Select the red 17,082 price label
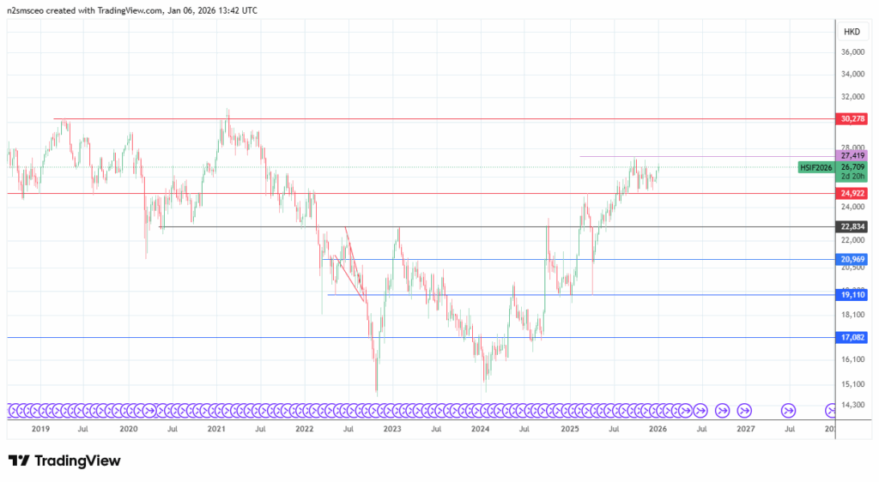The image size is (879, 482). point(852,338)
